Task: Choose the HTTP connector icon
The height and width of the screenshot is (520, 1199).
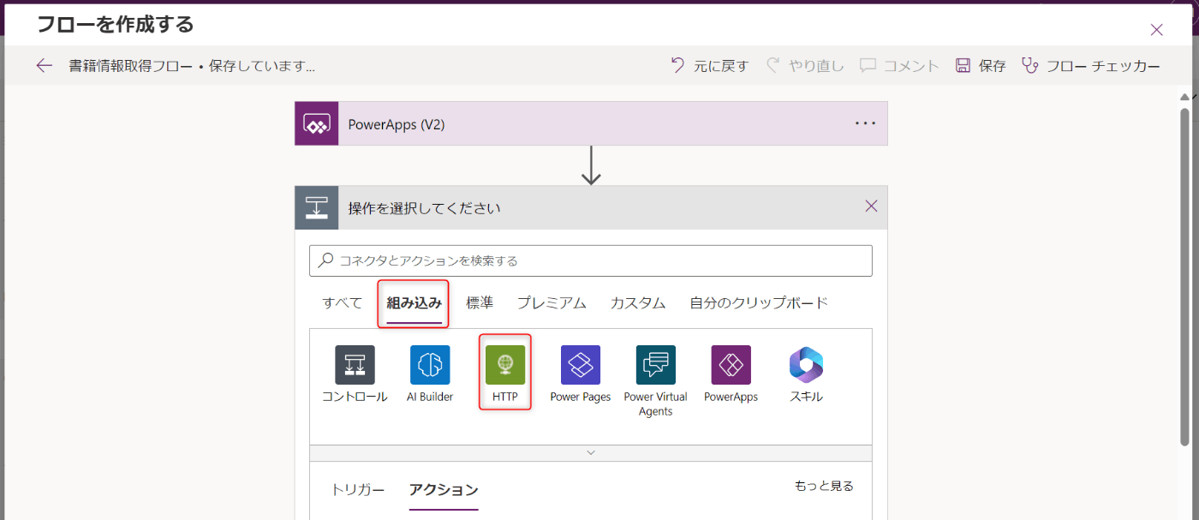Action: click(x=505, y=365)
